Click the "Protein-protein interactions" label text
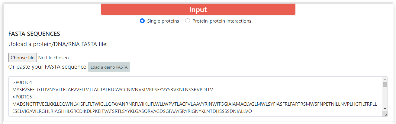 222,21
